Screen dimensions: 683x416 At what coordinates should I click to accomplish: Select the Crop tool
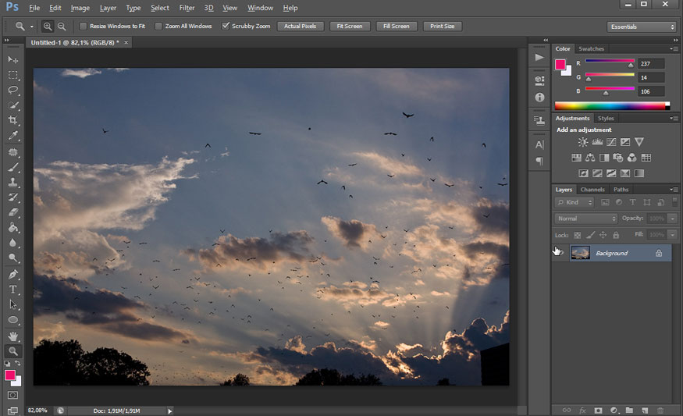pyautogui.click(x=12, y=120)
